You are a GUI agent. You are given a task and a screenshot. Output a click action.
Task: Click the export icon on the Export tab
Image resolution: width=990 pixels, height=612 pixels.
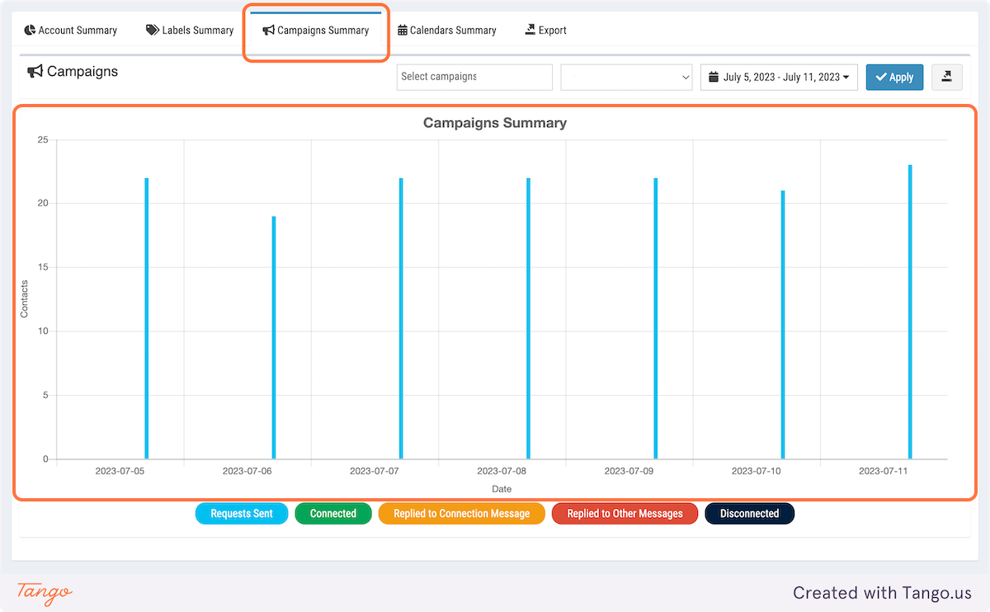tap(530, 30)
